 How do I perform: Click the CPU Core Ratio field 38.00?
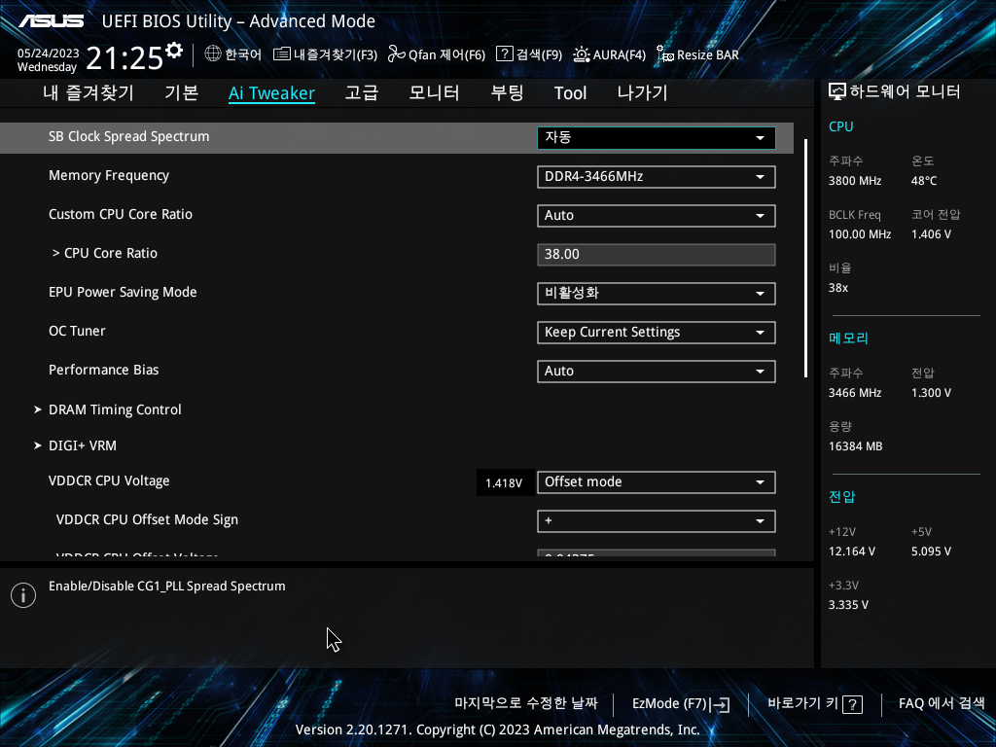[657, 255]
